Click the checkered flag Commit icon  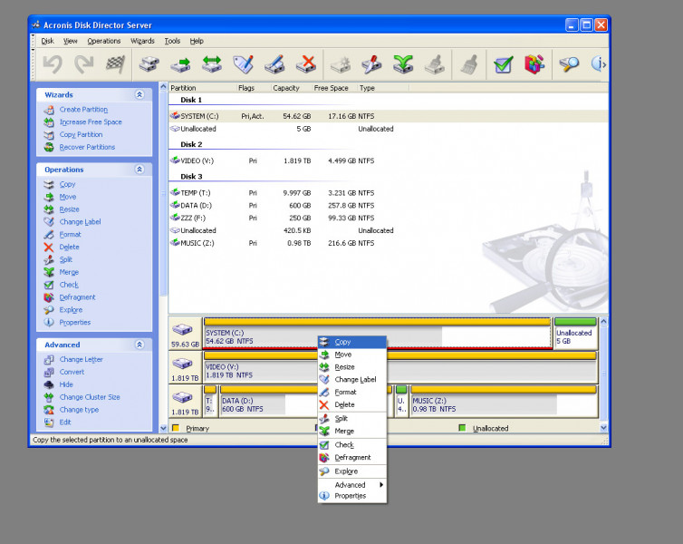pos(114,63)
